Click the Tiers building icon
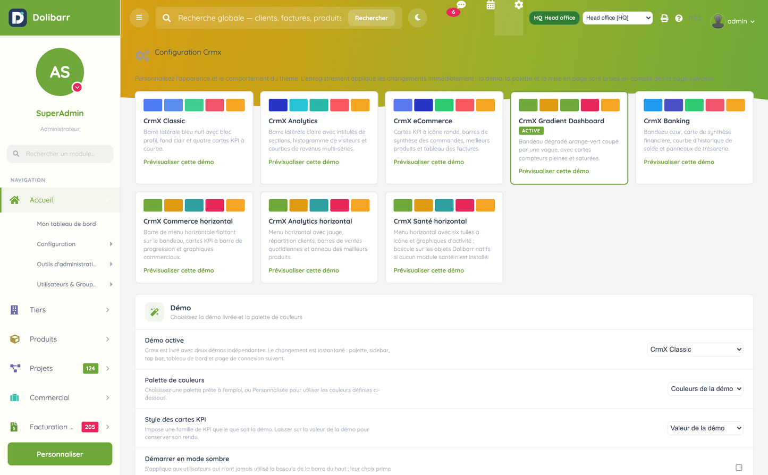 [14, 310]
